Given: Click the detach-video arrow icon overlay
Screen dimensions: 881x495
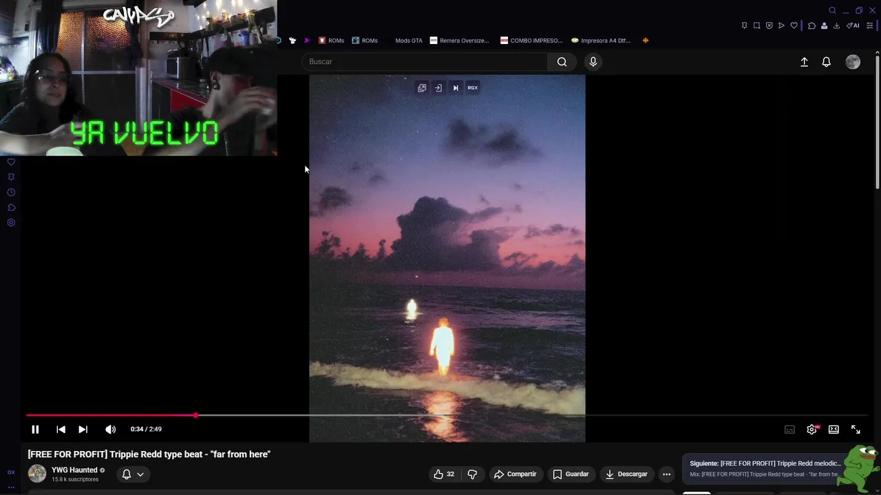Looking at the screenshot, I should tap(438, 88).
